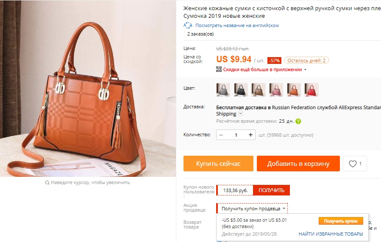Click the QR code icon for app discounts
The image size is (381, 242).
[219, 69]
